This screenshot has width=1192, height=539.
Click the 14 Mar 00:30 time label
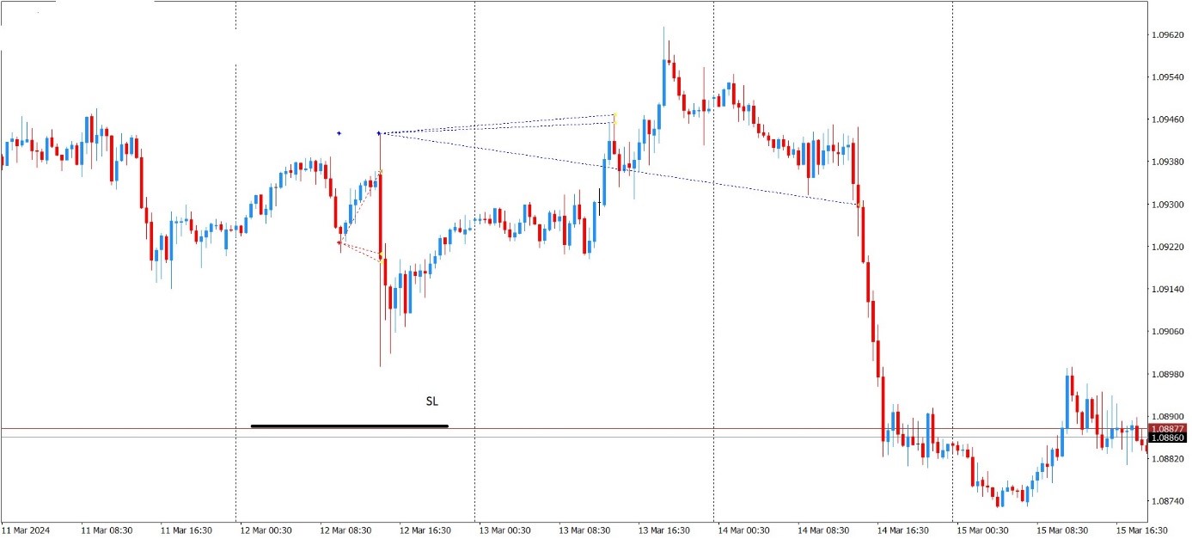coord(744,530)
